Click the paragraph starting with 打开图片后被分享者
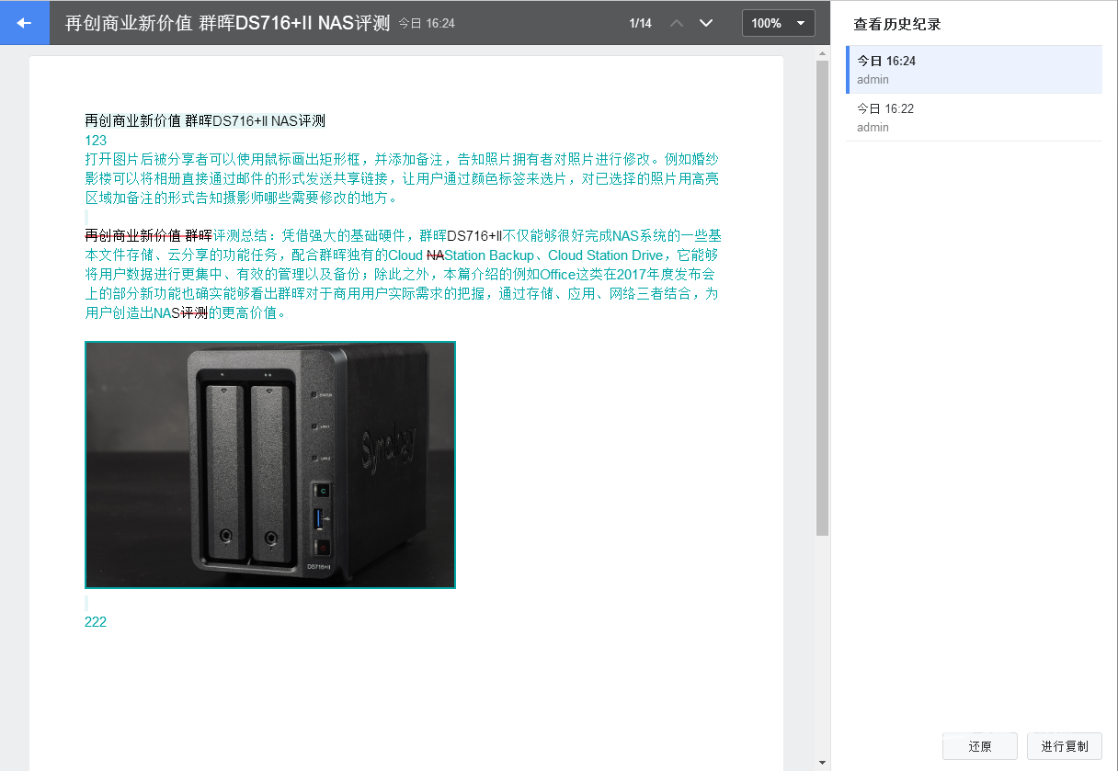The height and width of the screenshot is (771, 1118). [402, 178]
